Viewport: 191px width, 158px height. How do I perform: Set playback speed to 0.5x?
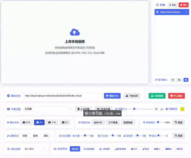tap(27, 122)
